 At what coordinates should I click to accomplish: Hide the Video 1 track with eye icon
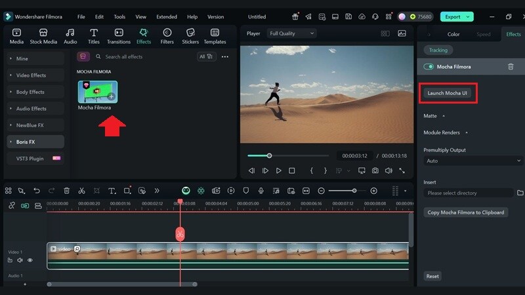coord(30,260)
